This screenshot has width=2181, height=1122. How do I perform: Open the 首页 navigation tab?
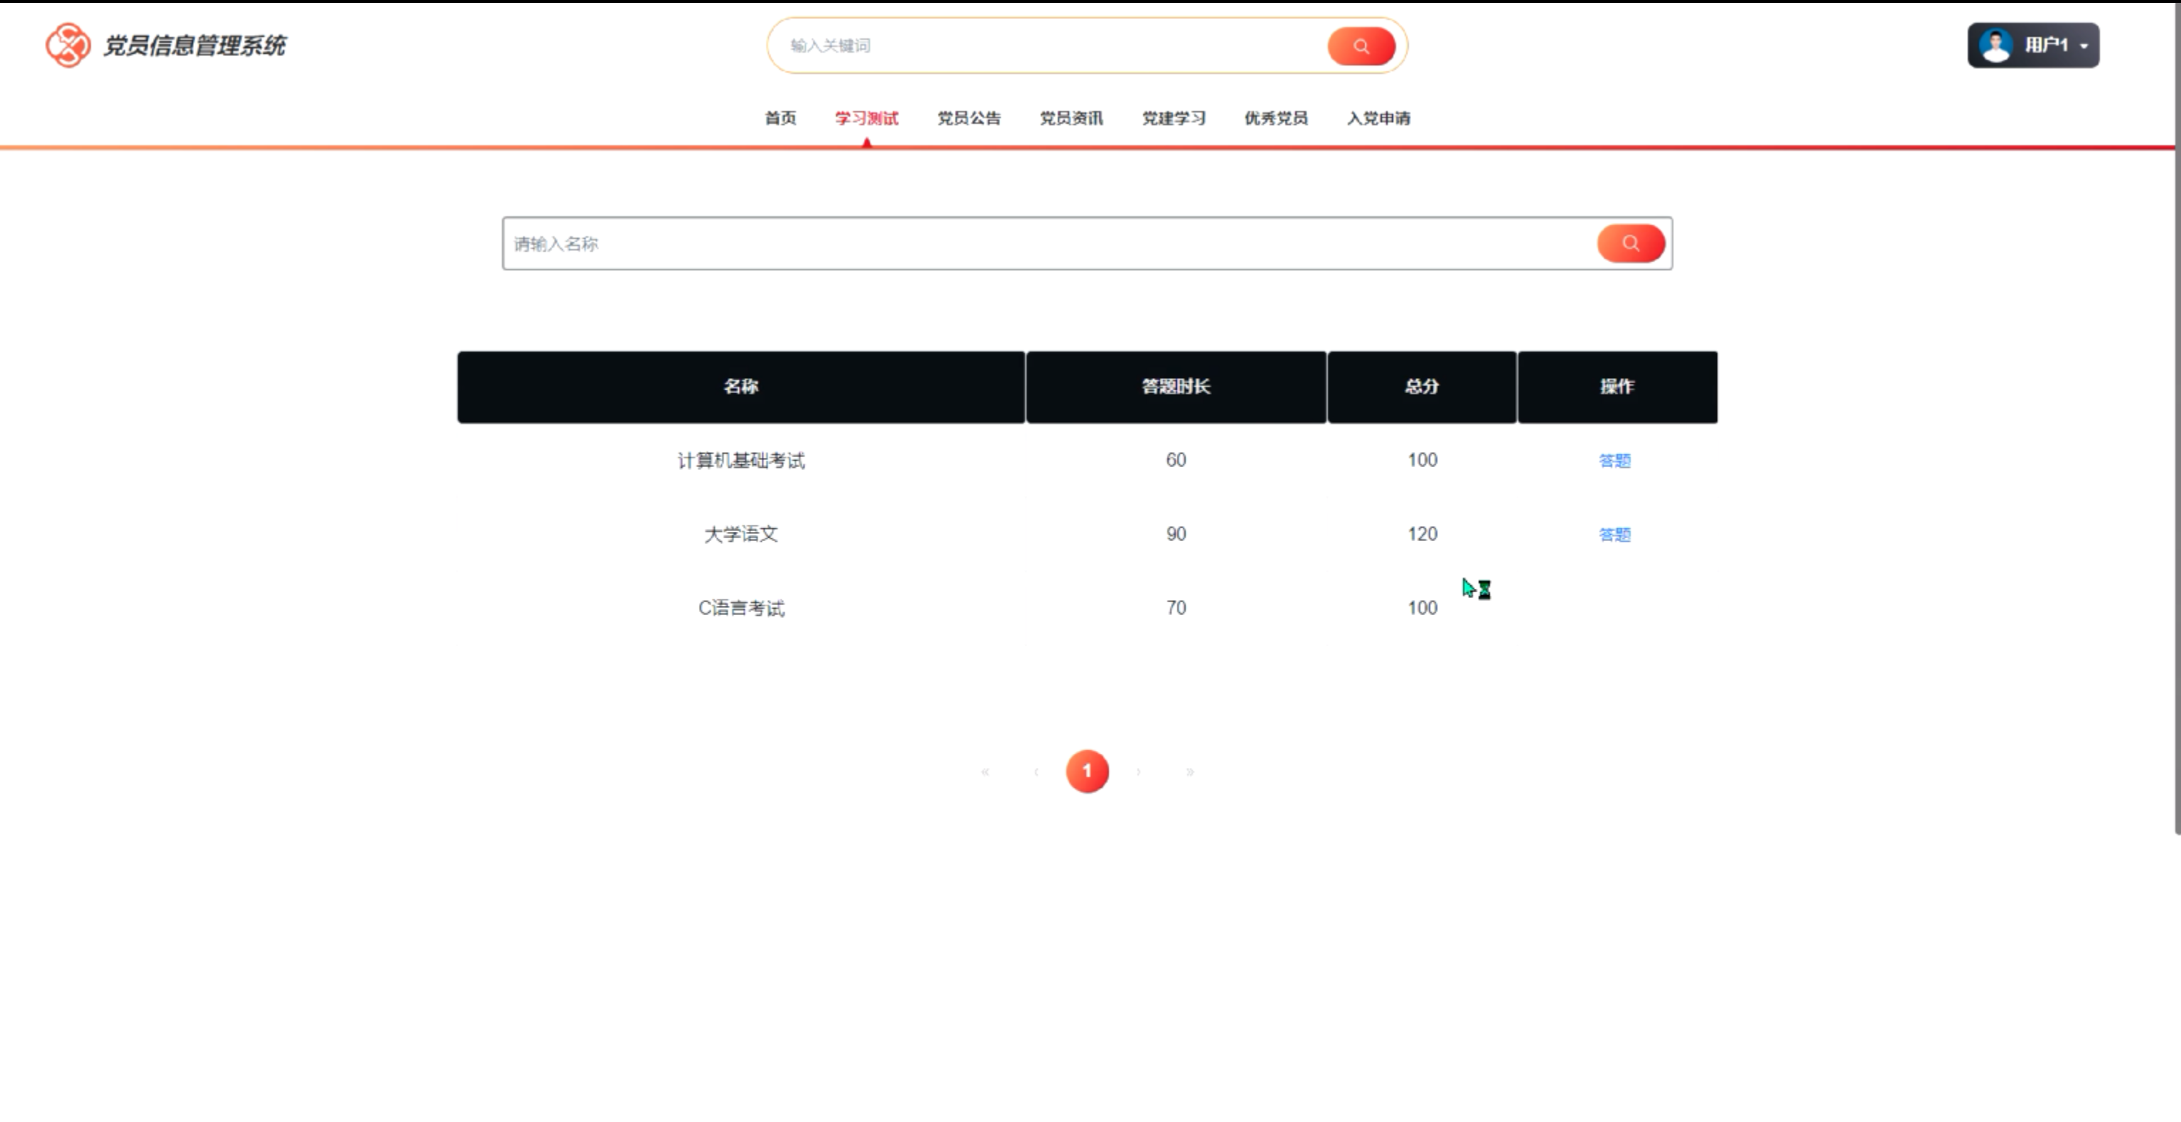tap(780, 119)
